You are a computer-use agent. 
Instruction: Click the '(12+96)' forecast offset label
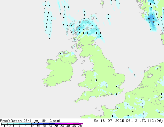tap(155, 121)
